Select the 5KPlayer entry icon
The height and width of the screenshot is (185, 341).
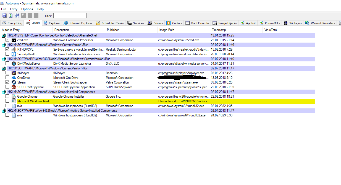tap(14, 73)
